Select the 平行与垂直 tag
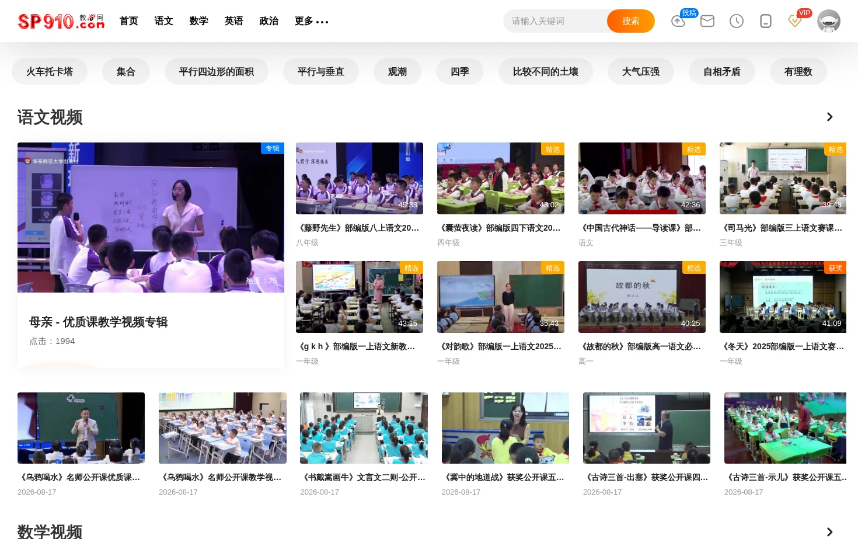 click(x=321, y=71)
